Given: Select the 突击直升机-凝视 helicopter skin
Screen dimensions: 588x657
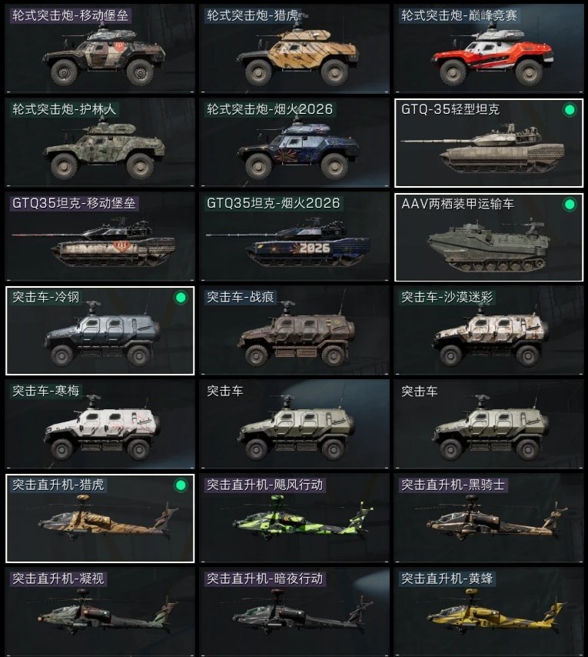Looking at the screenshot, I should pyautogui.click(x=100, y=612).
